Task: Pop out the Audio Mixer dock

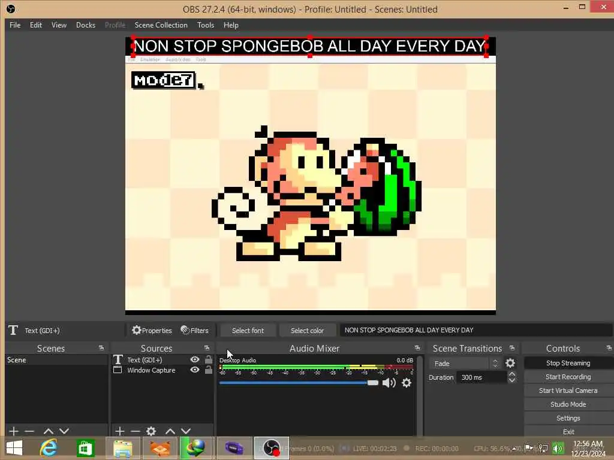Action: [417, 348]
